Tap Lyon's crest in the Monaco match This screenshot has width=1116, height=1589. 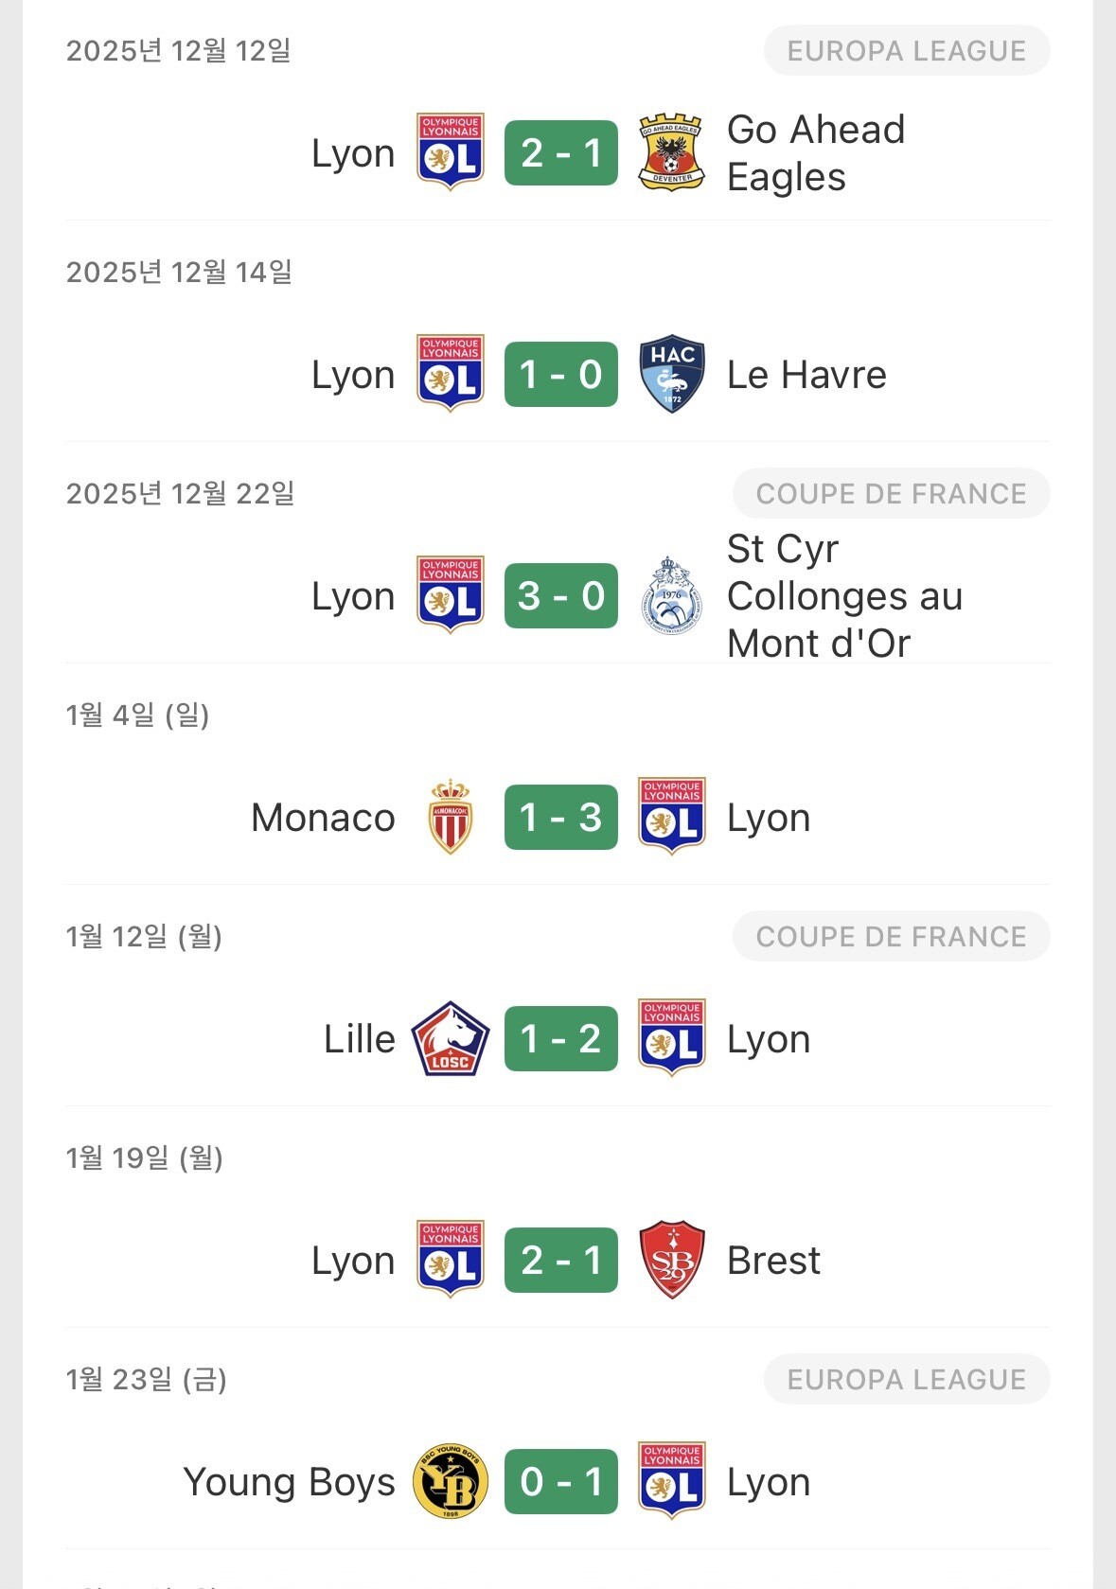[x=671, y=817]
